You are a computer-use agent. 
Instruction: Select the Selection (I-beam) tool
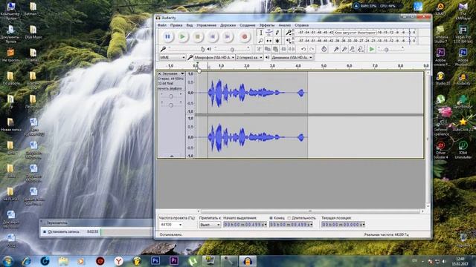tap(261, 33)
